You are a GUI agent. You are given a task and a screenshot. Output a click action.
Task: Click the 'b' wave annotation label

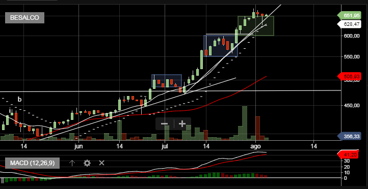(x=20, y=100)
